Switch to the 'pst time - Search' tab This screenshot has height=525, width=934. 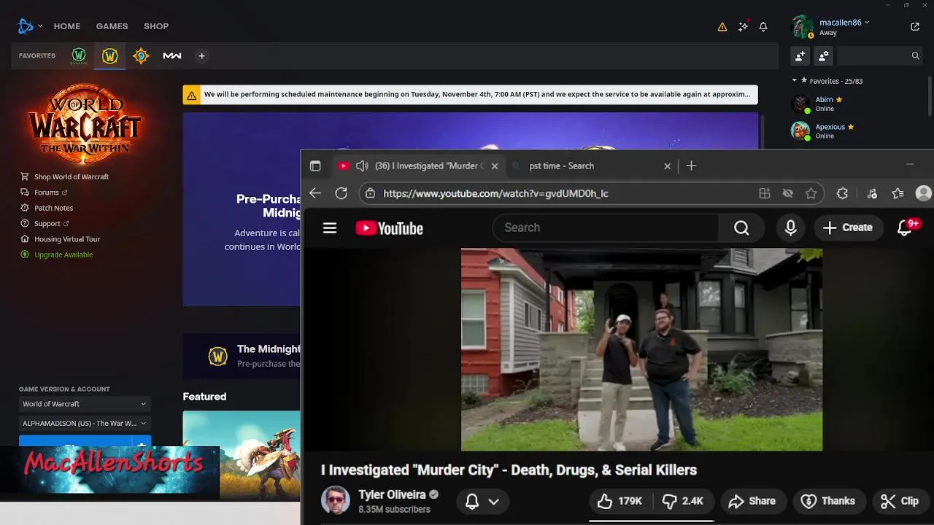click(x=561, y=166)
